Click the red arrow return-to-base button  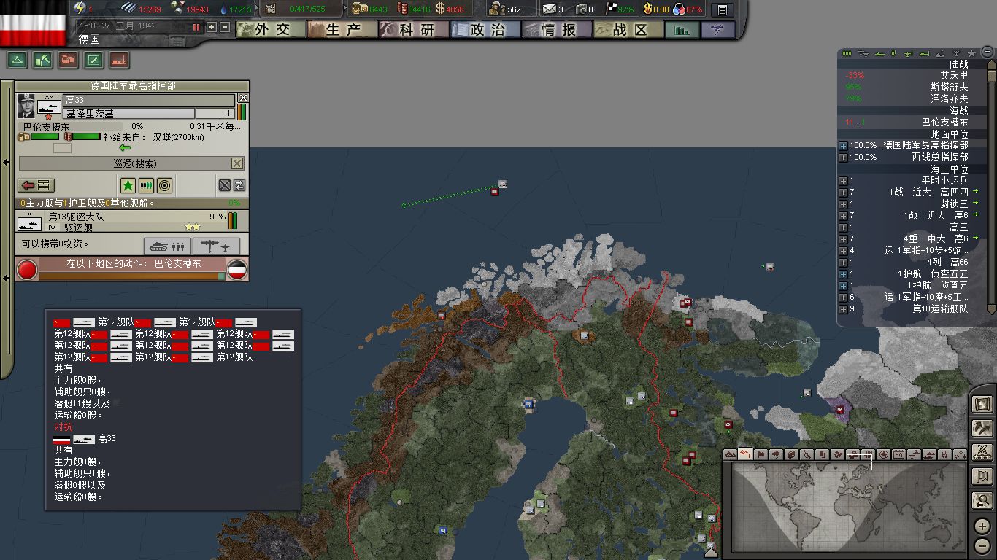36,185
